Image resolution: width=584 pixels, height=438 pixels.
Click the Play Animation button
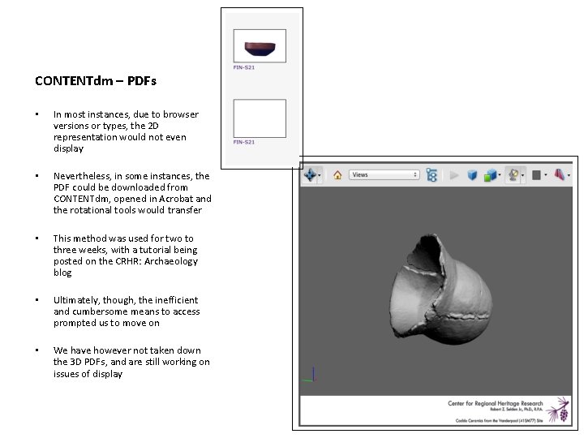[454, 175]
